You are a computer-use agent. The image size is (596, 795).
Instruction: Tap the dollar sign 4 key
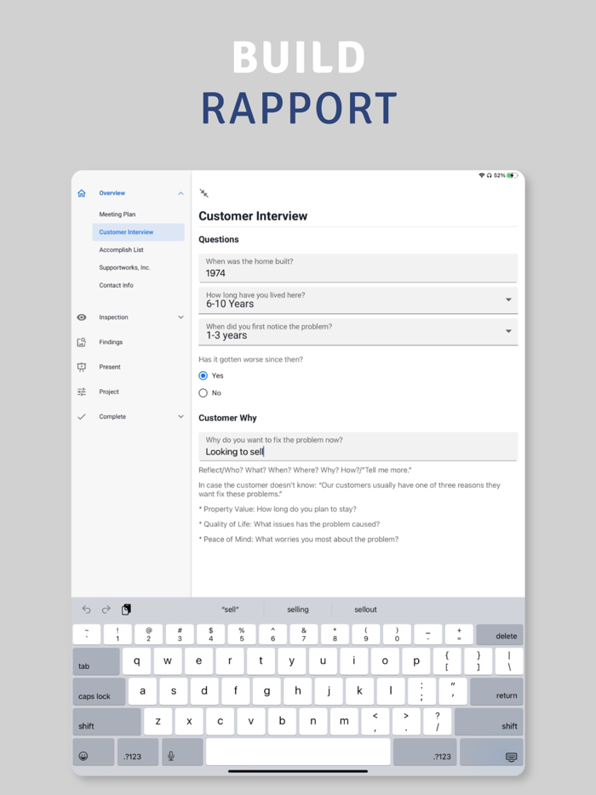[x=210, y=635]
